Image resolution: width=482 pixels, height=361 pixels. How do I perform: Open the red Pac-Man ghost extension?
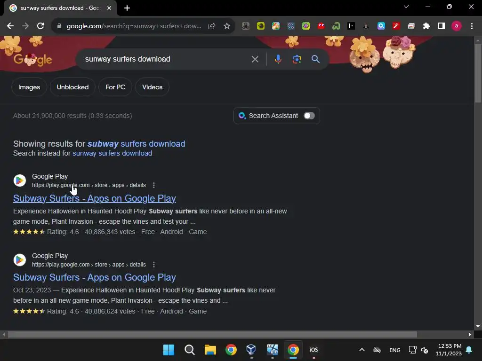click(x=321, y=26)
